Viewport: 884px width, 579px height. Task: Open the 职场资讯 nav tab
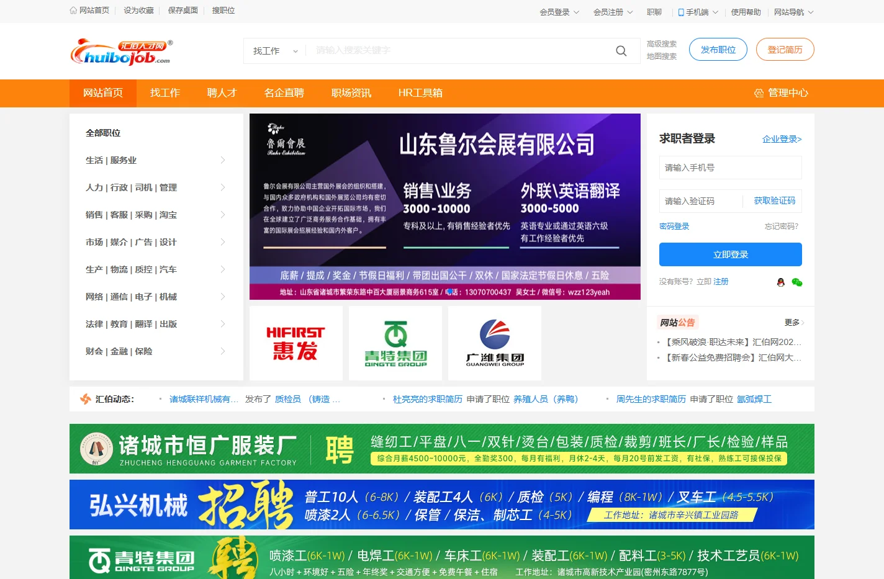coord(351,93)
